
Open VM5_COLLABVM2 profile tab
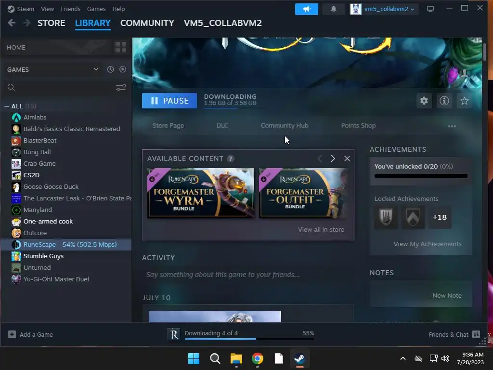[x=222, y=23]
